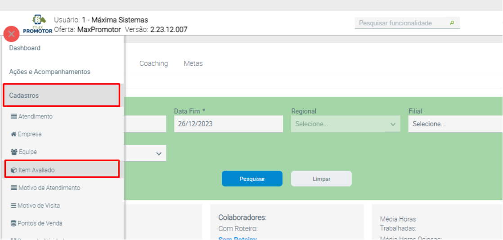Switch to the Coaching tab
Viewport: 503px width, 240px height.
coord(153,63)
